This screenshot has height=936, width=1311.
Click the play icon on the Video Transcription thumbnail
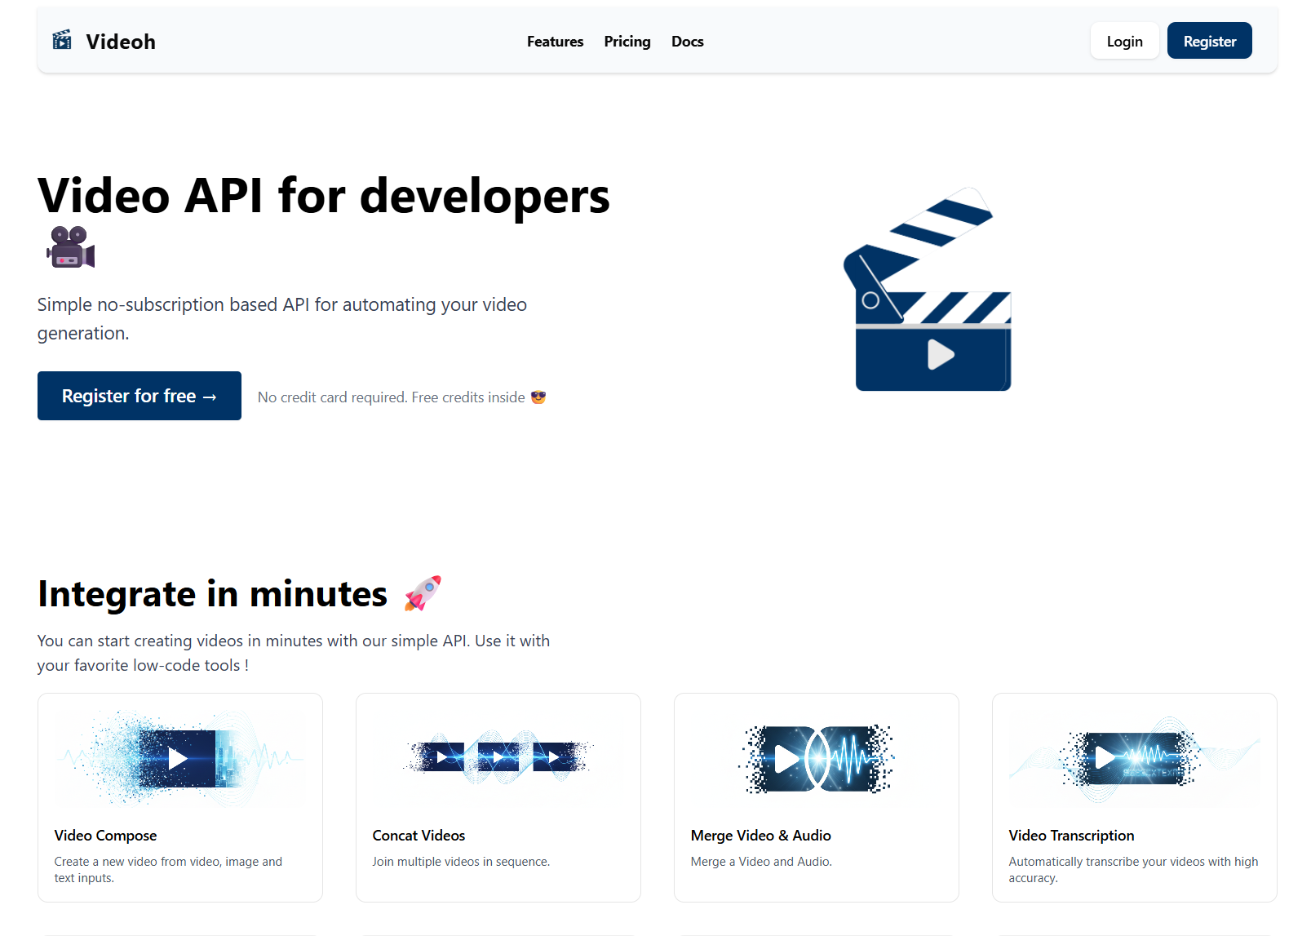(1105, 756)
